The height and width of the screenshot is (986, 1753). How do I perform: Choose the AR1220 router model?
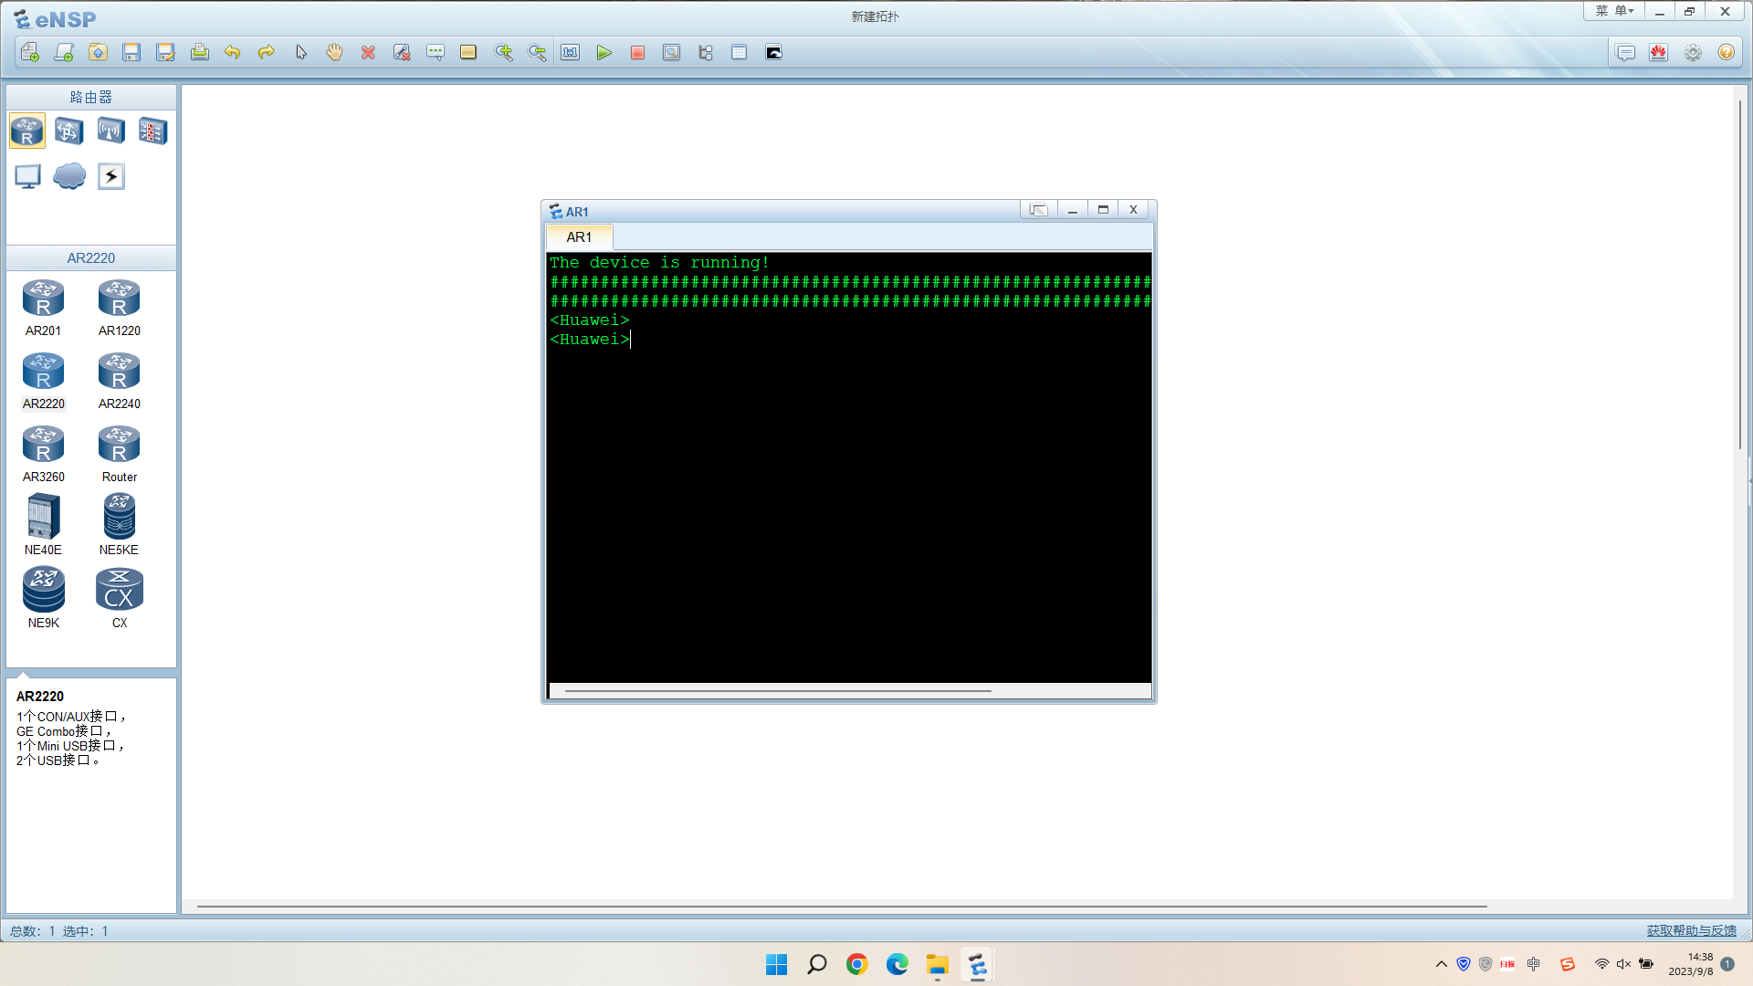(120, 309)
